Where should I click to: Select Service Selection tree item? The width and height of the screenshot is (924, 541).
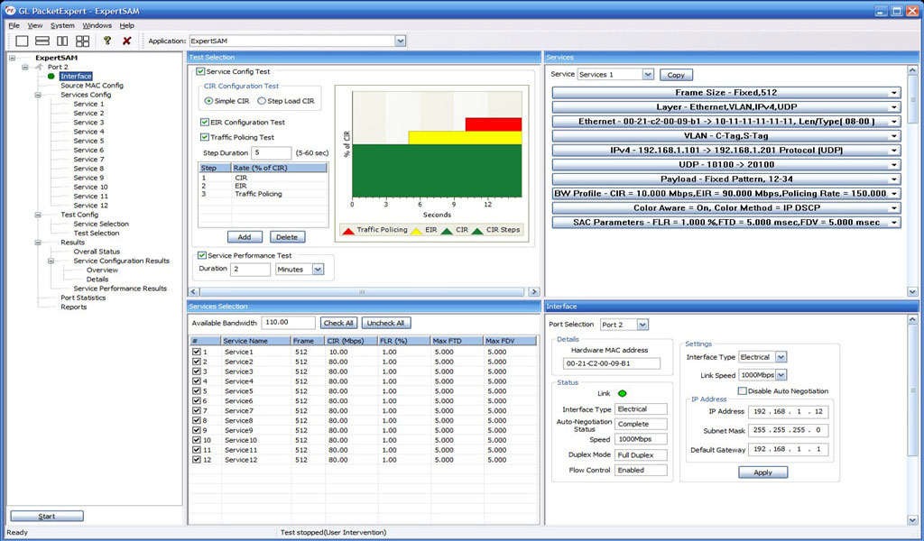101,224
